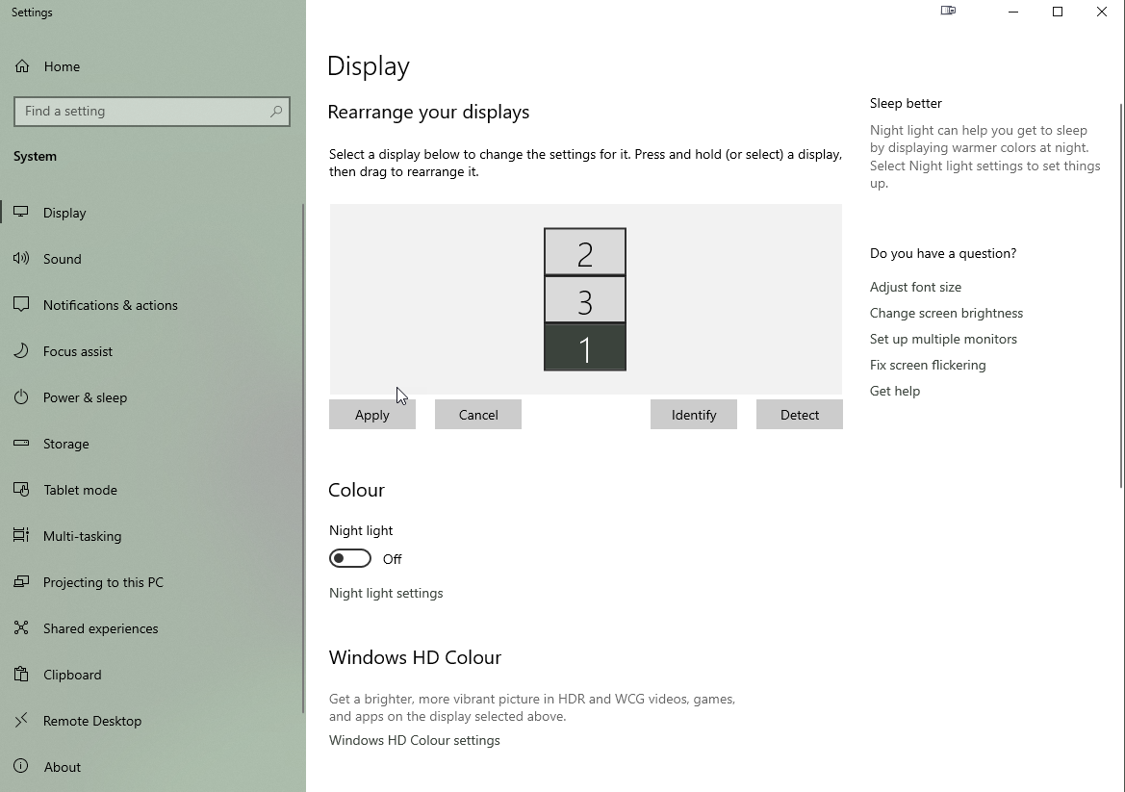Open Night light settings link

pyautogui.click(x=386, y=593)
